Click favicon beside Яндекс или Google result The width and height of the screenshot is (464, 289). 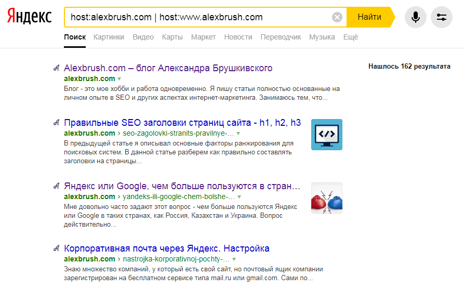click(57, 186)
